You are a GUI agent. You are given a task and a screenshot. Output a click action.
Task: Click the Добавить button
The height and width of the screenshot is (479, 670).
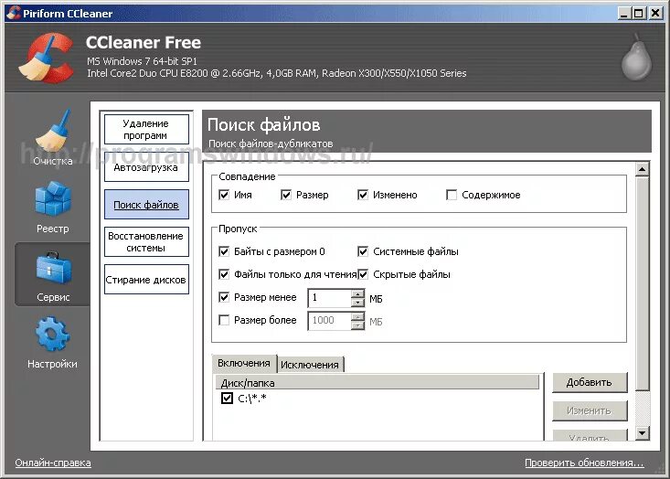point(590,382)
